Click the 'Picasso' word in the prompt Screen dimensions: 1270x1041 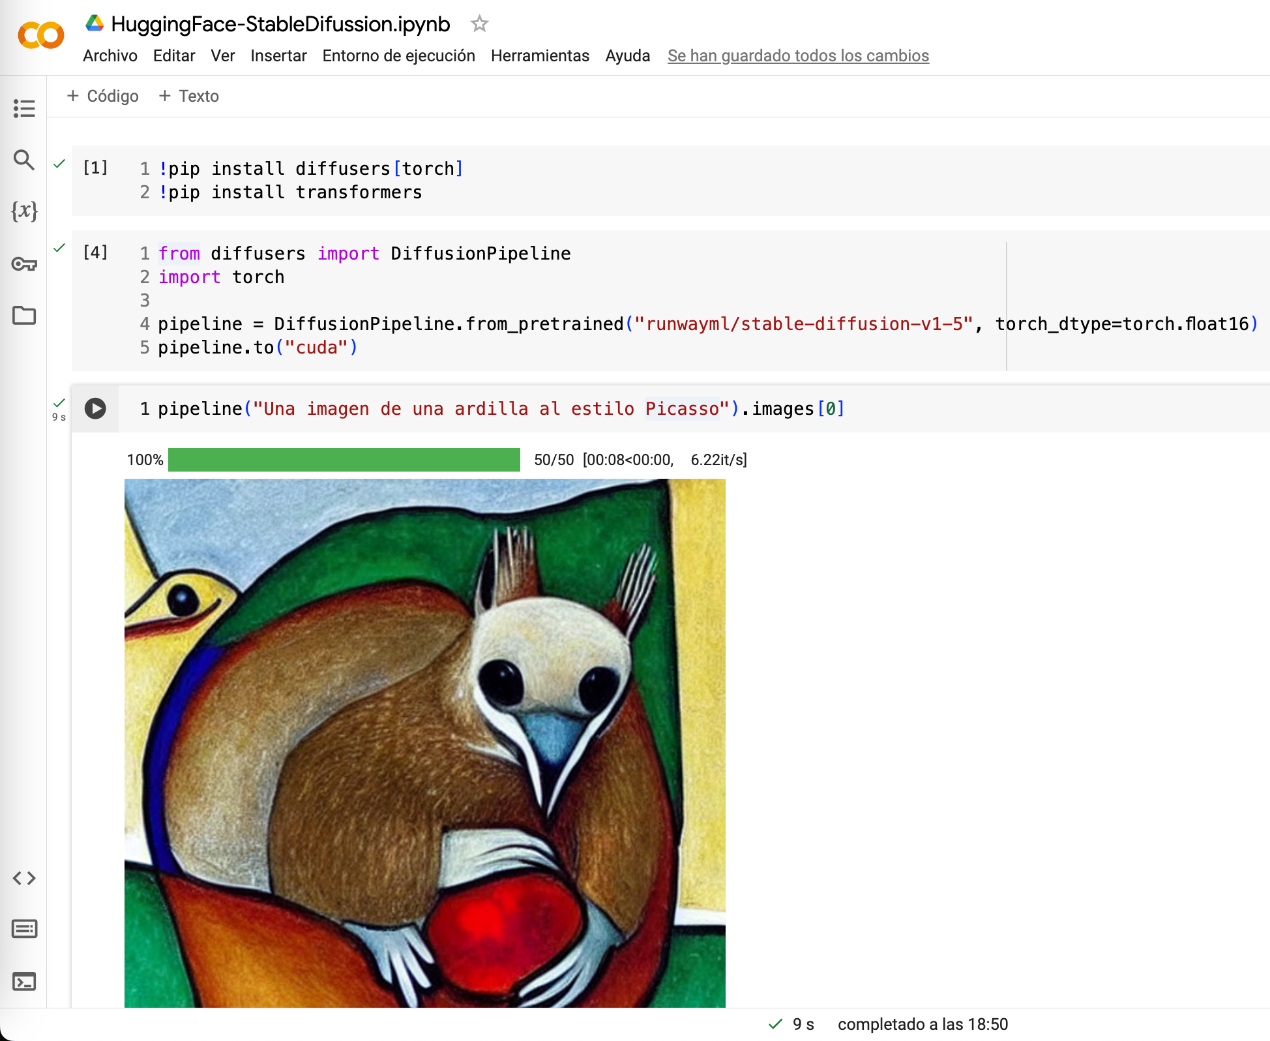(x=682, y=409)
